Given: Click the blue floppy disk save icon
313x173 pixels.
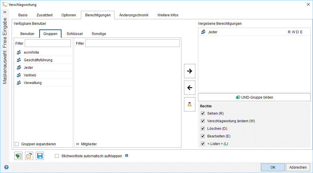Looking at the screenshot, I should coord(40,156).
